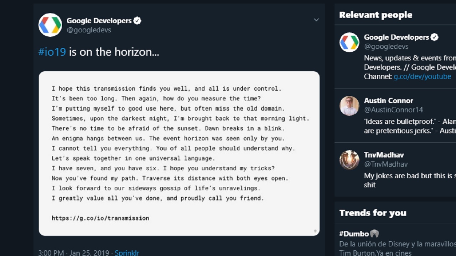Click the elephant emoji next to #Dumbo

point(374,234)
